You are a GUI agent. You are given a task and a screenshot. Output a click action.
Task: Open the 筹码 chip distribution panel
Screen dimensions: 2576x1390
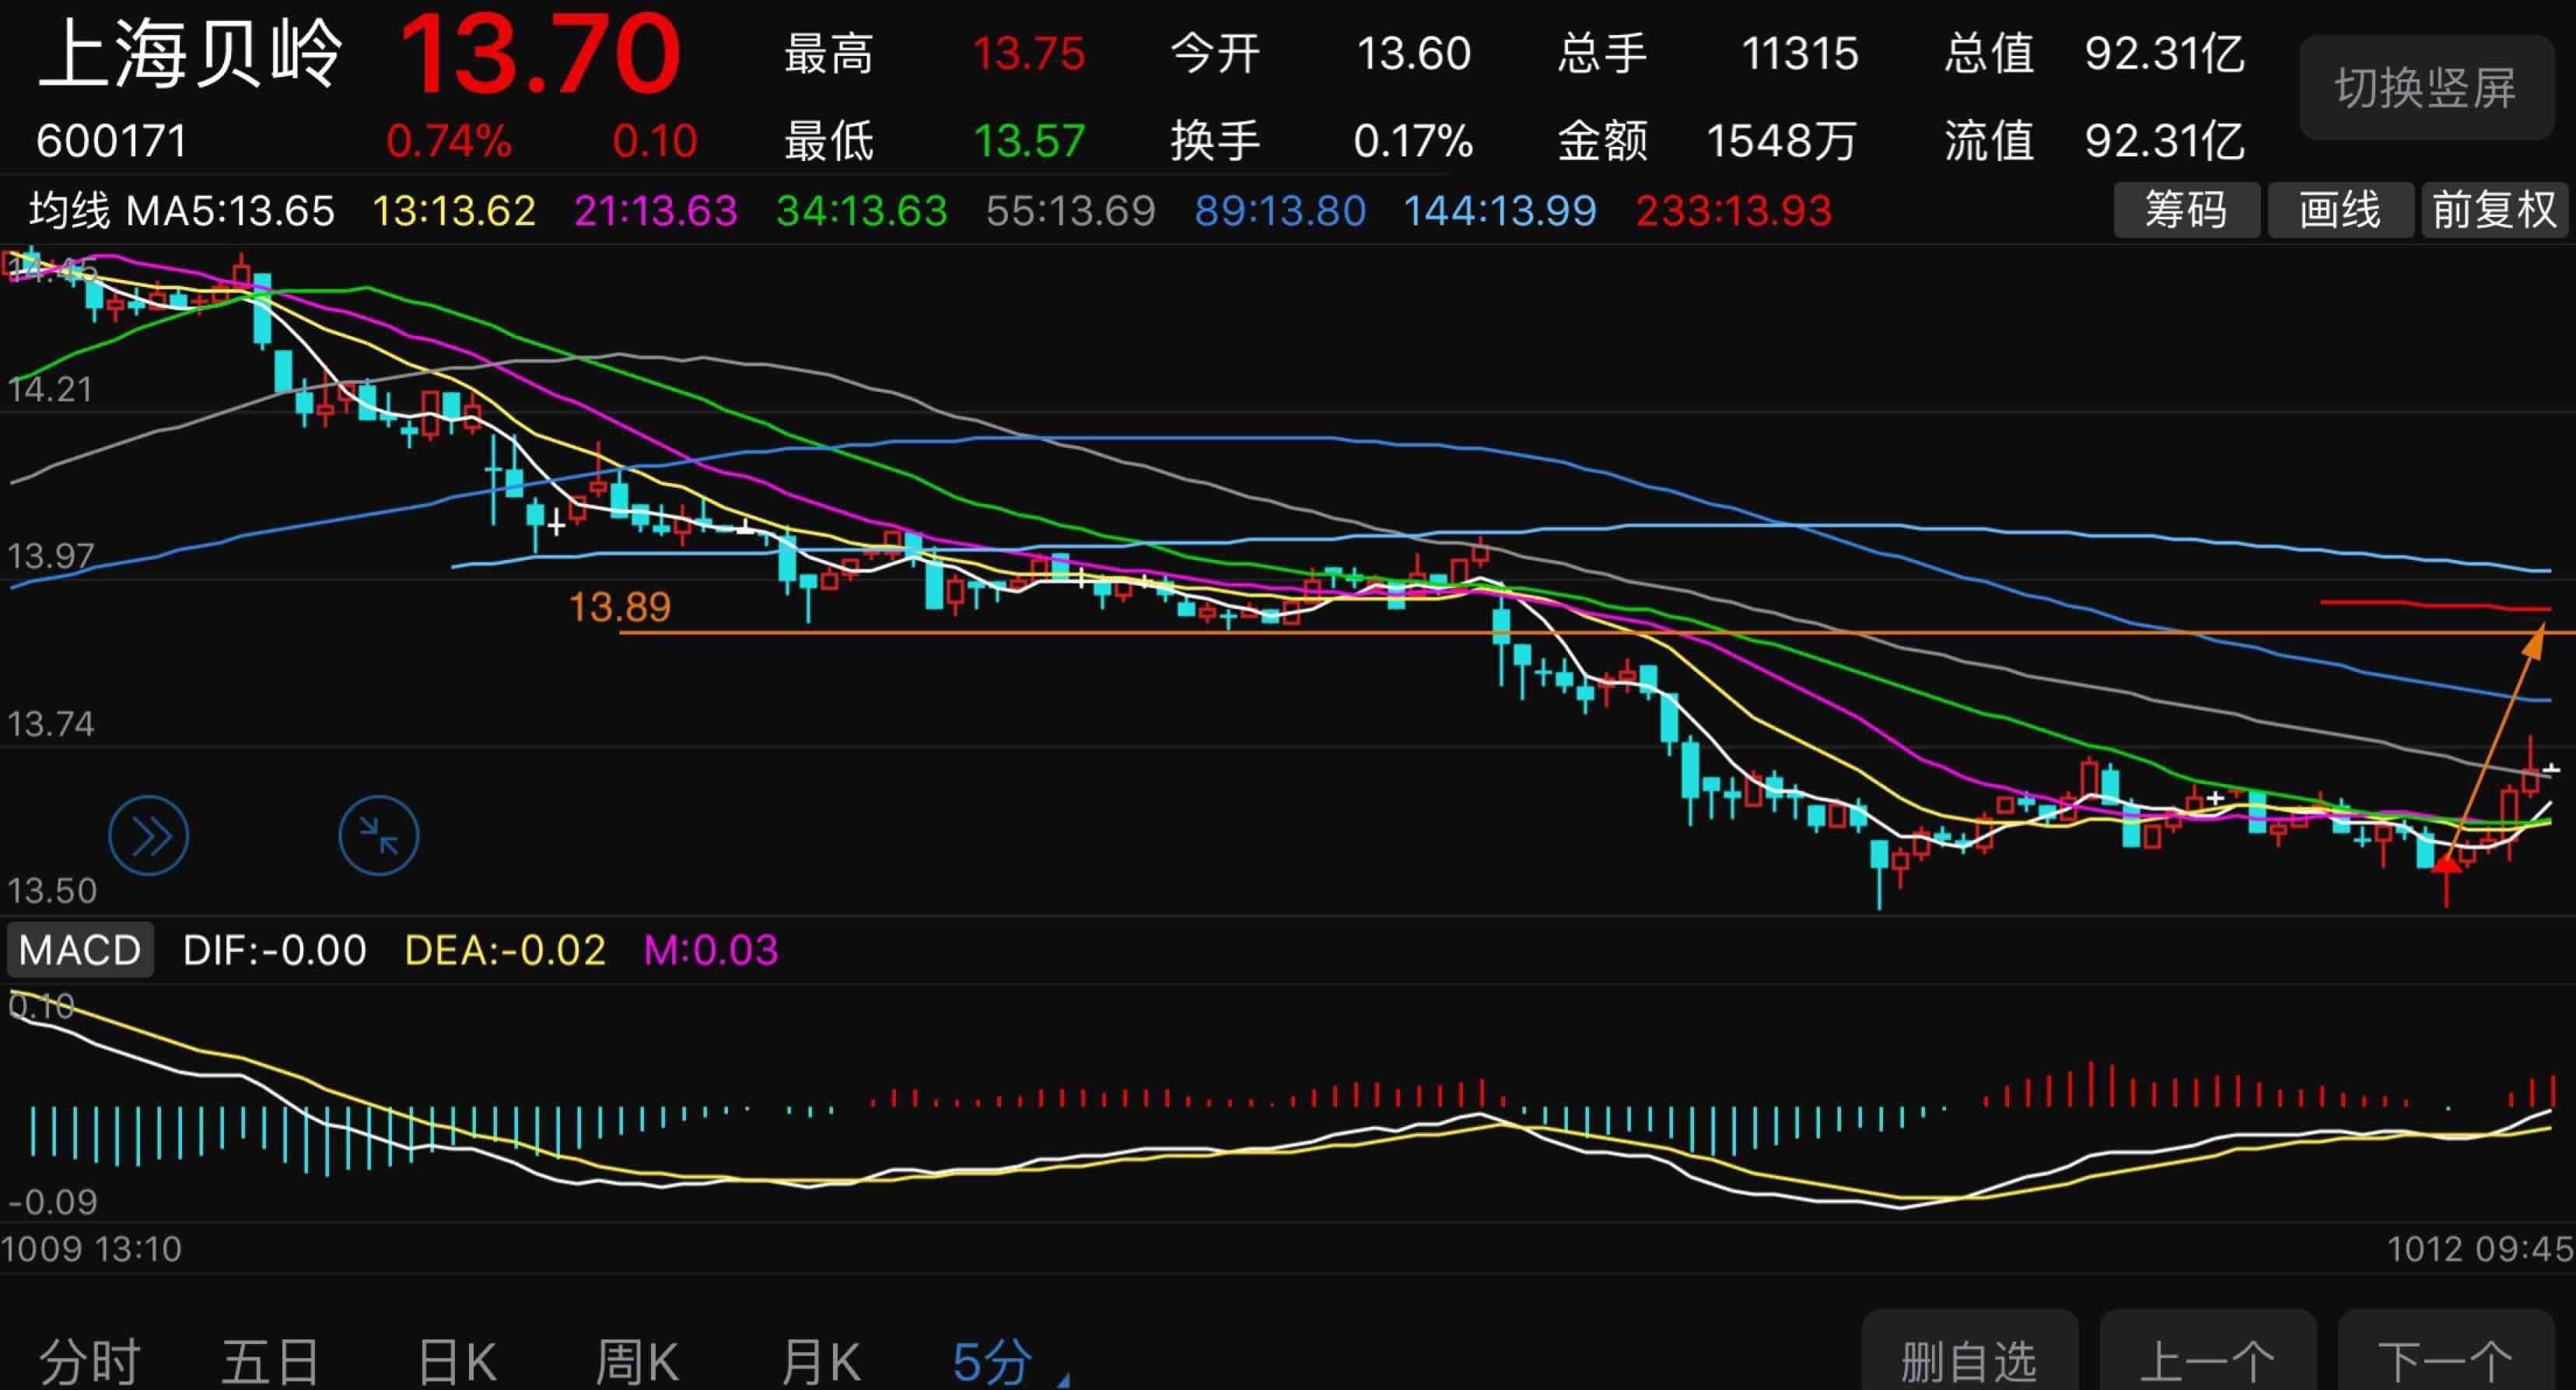2186,210
